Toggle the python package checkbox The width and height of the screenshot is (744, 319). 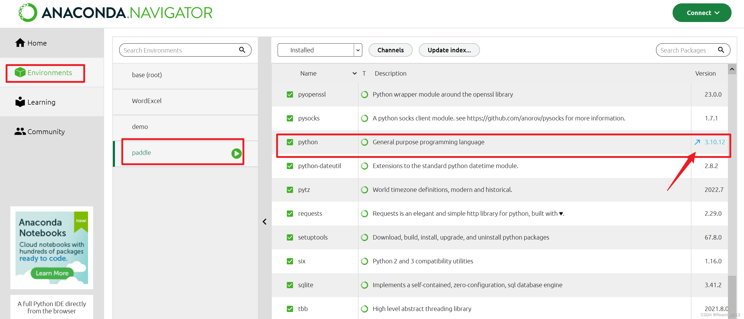[x=290, y=142]
